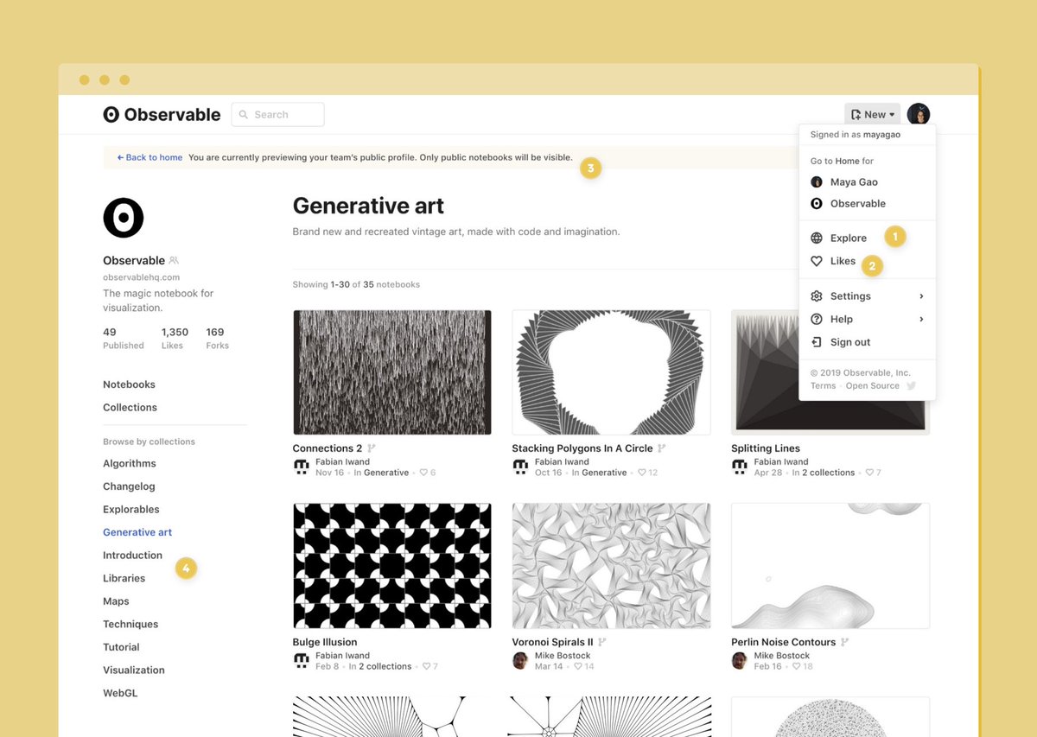The image size is (1037, 737).
Task: Click the Observable logo in header
Action: tap(162, 114)
